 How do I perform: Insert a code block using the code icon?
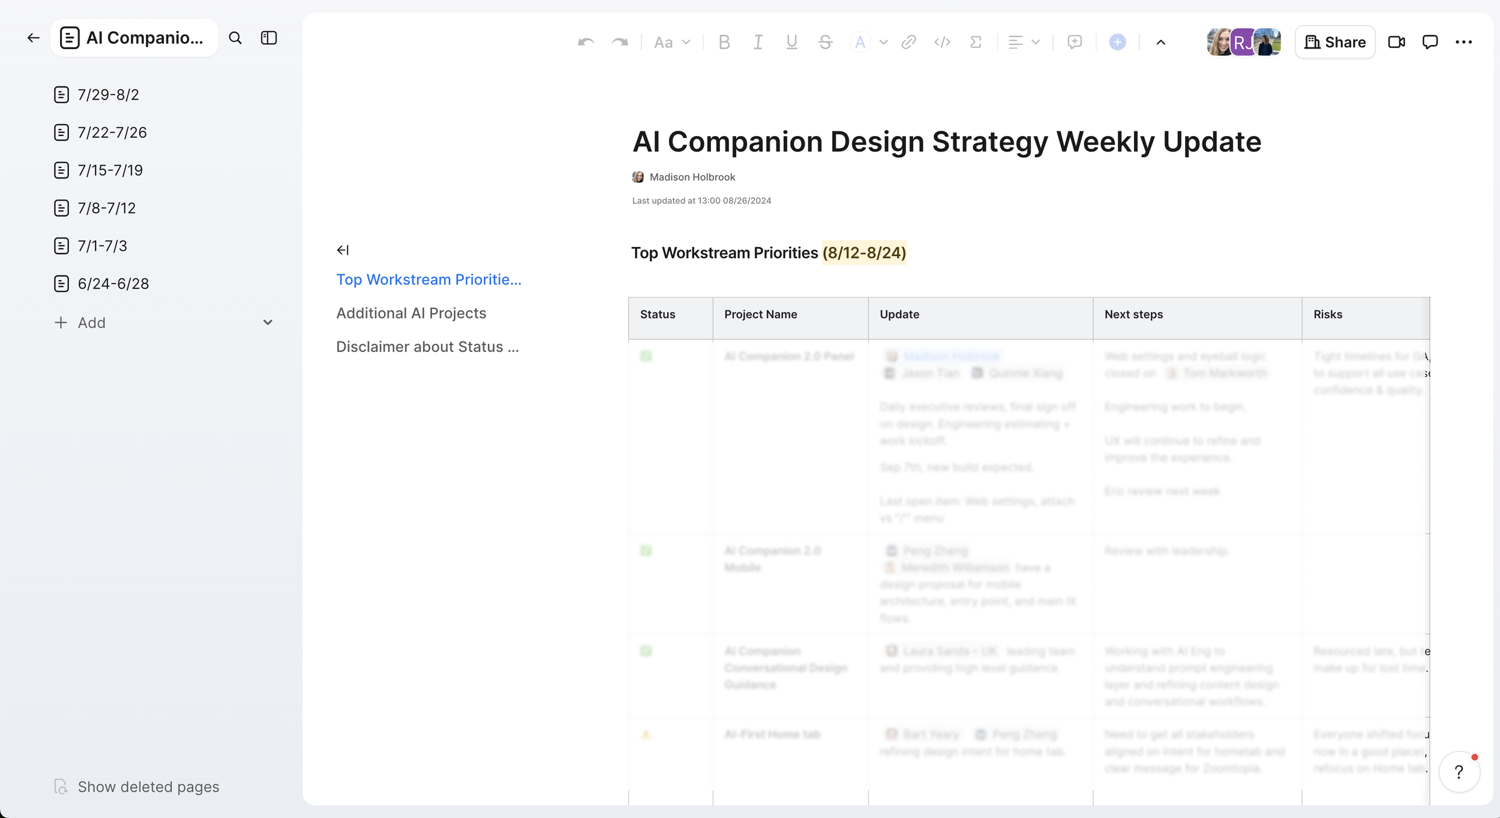[942, 42]
